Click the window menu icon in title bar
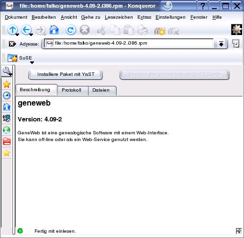Image resolution: width=244 pixels, height=238 pixels. point(10,6)
